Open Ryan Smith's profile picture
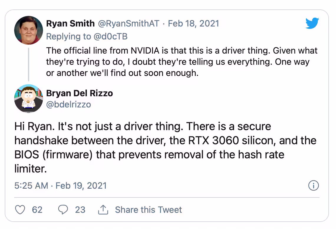This screenshot has width=336, height=229. click(x=29, y=30)
